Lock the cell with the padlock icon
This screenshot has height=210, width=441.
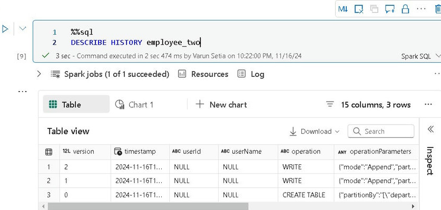click(405, 9)
